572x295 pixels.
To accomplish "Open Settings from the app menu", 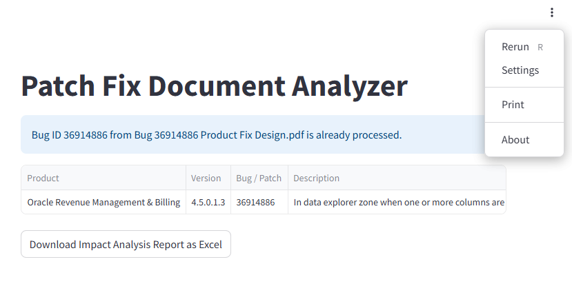I will pyautogui.click(x=520, y=70).
